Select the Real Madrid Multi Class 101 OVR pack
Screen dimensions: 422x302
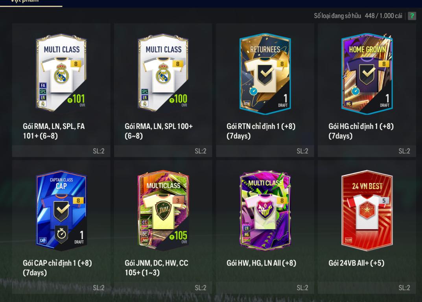(61, 72)
